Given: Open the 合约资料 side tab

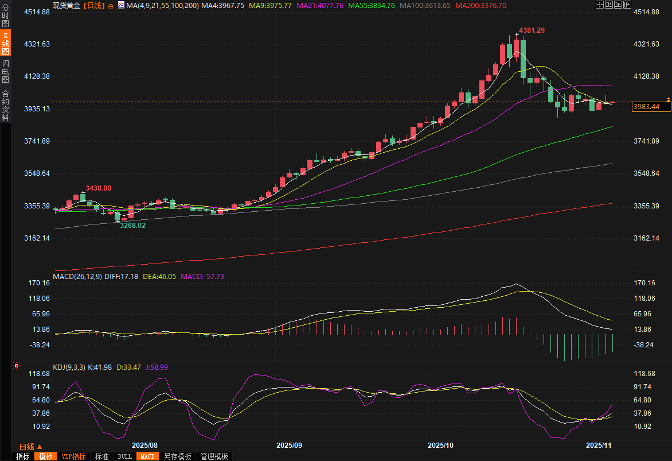Looking at the screenshot, I should click(5, 105).
